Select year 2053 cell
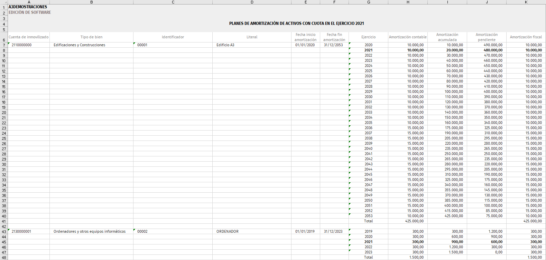Viewport: 546px width, 260px height. click(368, 216)
